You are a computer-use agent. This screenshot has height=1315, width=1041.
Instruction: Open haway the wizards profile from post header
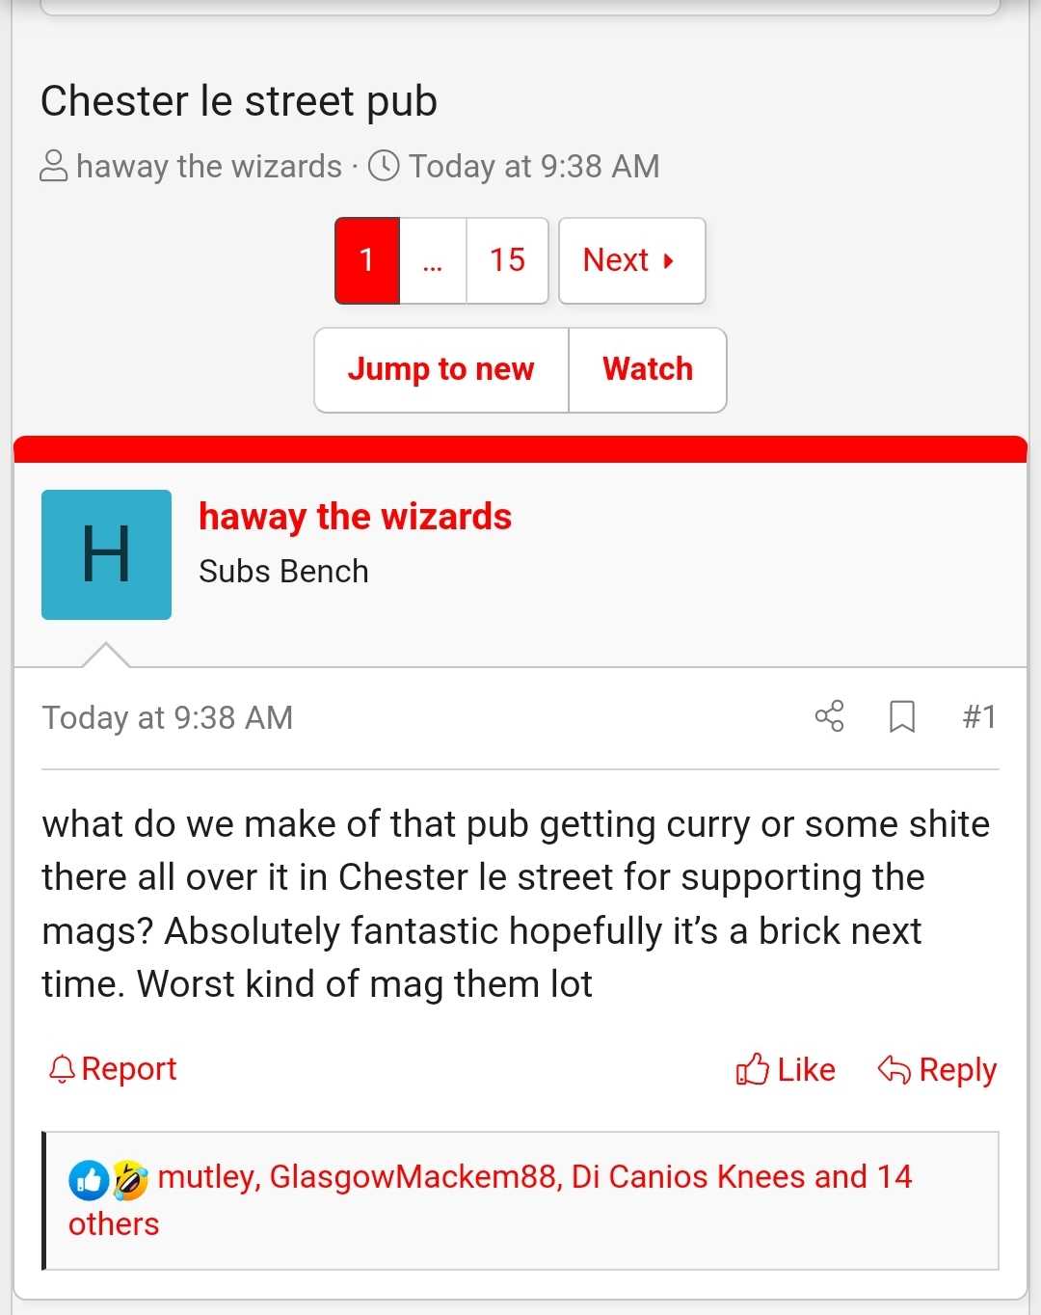[355, 517]
